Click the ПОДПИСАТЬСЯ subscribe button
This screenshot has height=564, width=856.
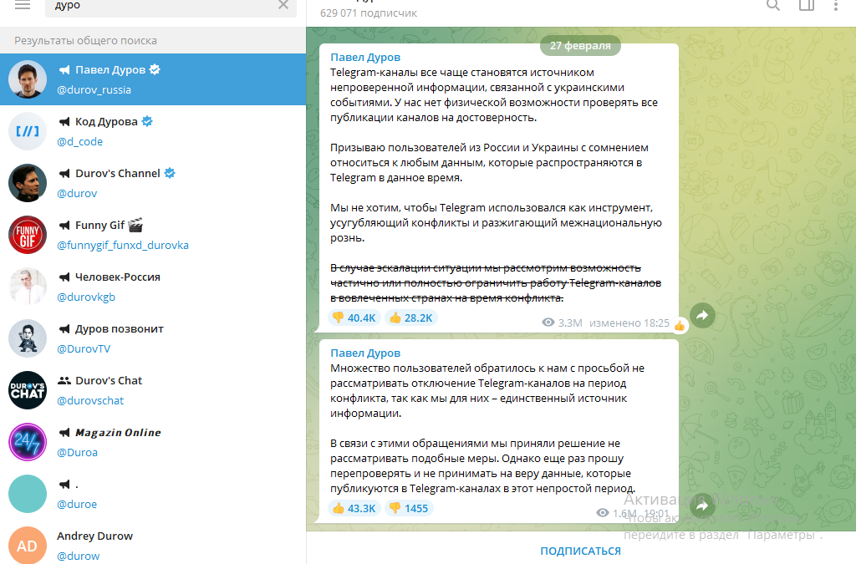(581, 551)
